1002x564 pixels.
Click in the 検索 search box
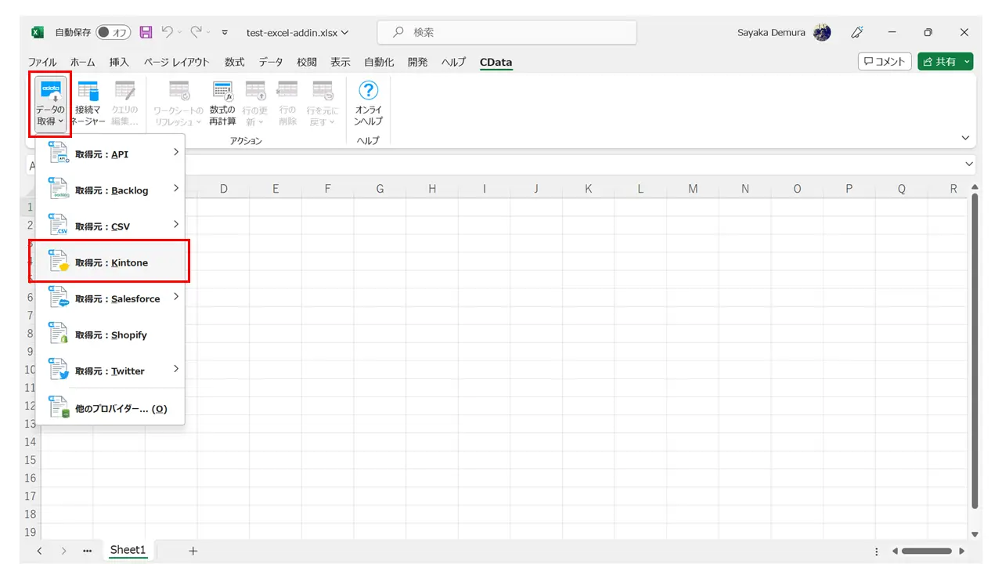click(x=507, y=32)
